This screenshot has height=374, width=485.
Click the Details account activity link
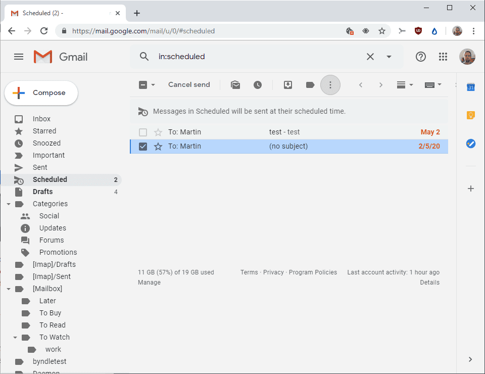coord(429,283)
